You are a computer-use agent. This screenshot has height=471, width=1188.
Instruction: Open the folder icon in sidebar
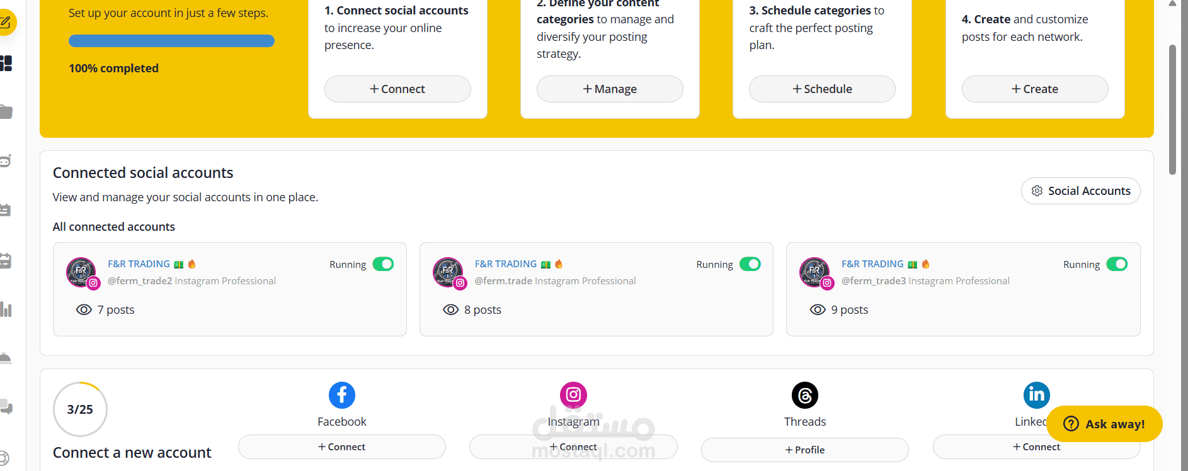point(6,112)
